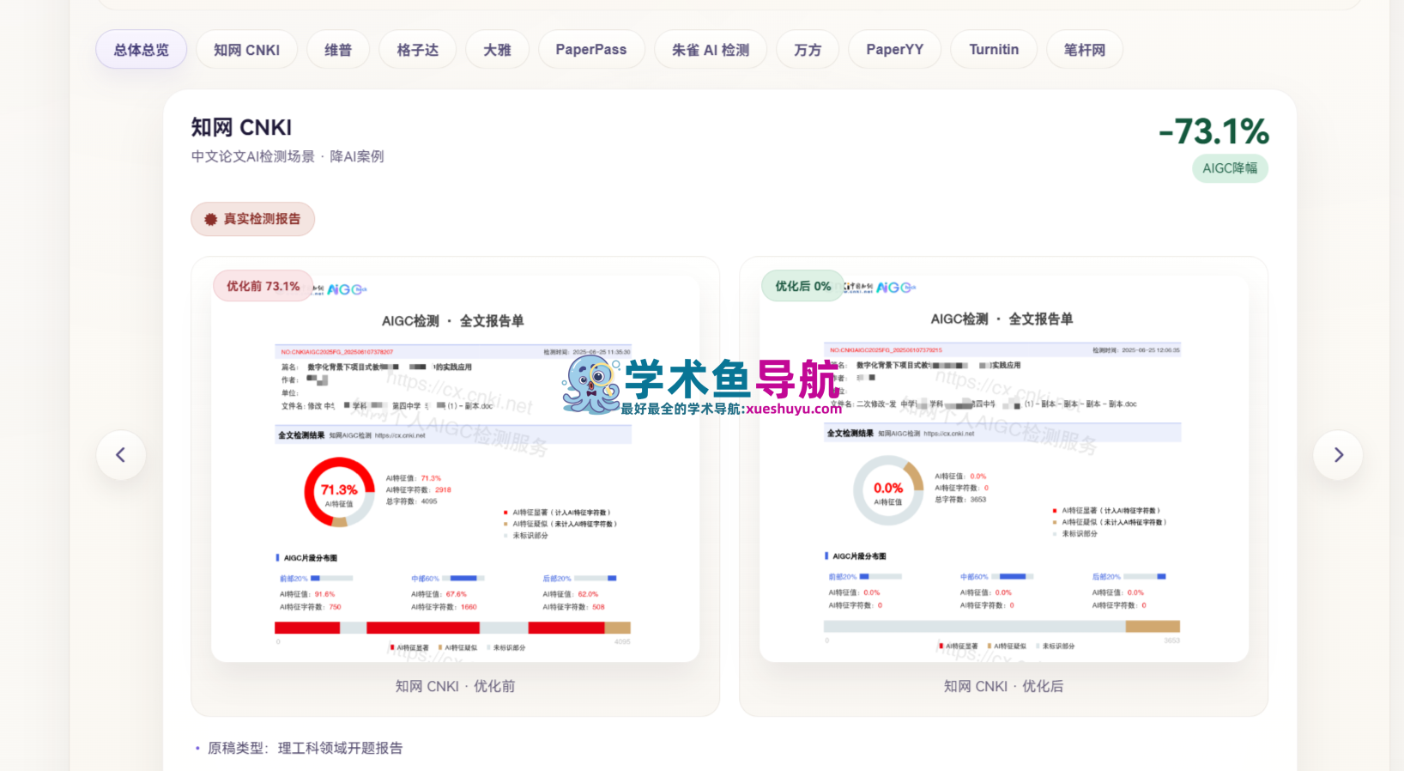Image resolution: width=1404 pixels, height=771 pixels.
Task: Click the 真实检测报告 badge
Action: point(252,219)
